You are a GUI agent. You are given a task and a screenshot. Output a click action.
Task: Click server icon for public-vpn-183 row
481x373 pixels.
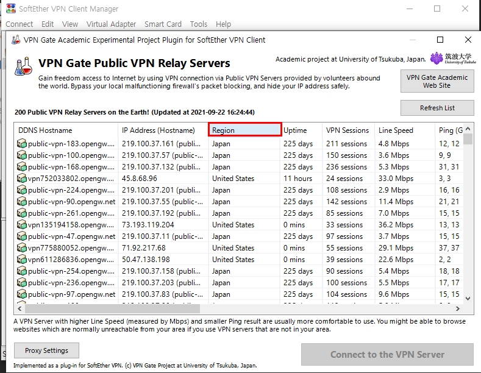(x=22, y=144)
